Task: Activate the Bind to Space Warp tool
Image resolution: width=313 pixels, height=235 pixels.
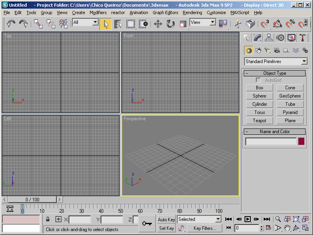Action: 63,24
